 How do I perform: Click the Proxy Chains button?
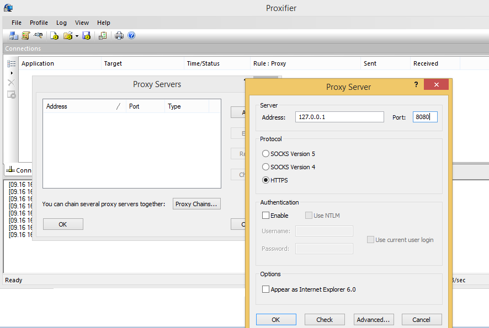click(196, 203)
